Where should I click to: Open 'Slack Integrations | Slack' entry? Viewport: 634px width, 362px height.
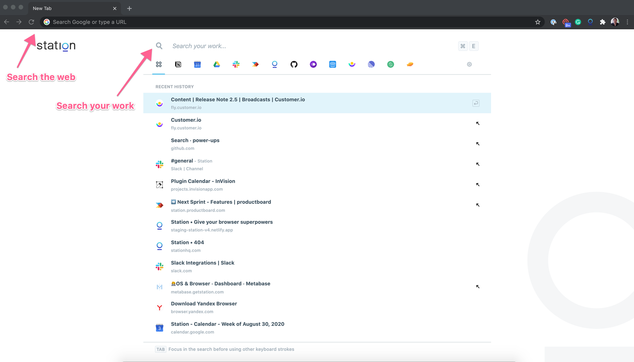pyautogui.click(x=317, y=266)
